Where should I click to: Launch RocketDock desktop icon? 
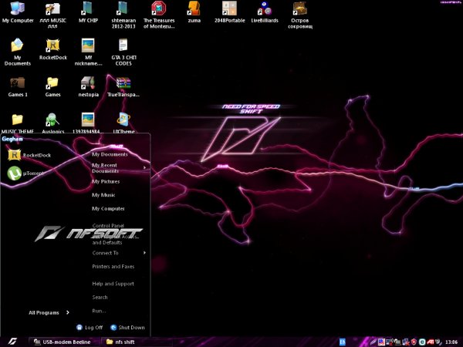pos(52,49)
